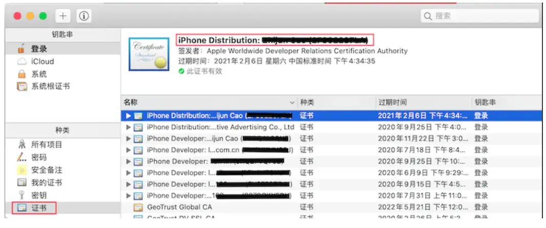Image resolution: width=546 pixels, height=228 pixels.
Task: Click the compass icon beside 所有项目
Action: point(21,144)
